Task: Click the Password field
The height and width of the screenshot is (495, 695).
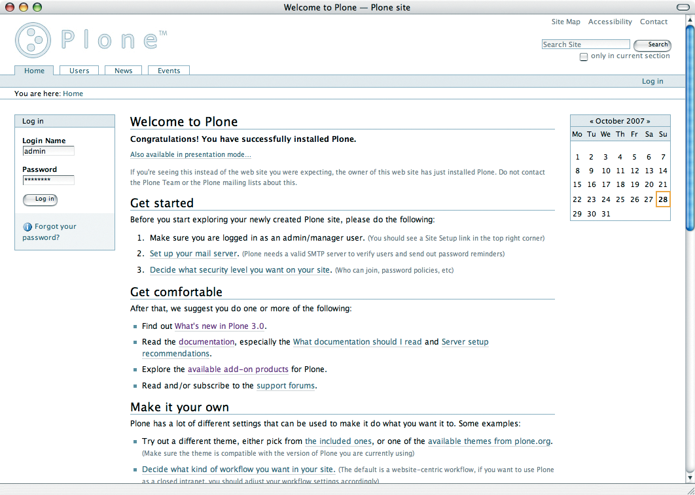Action: tap(48, 180)
